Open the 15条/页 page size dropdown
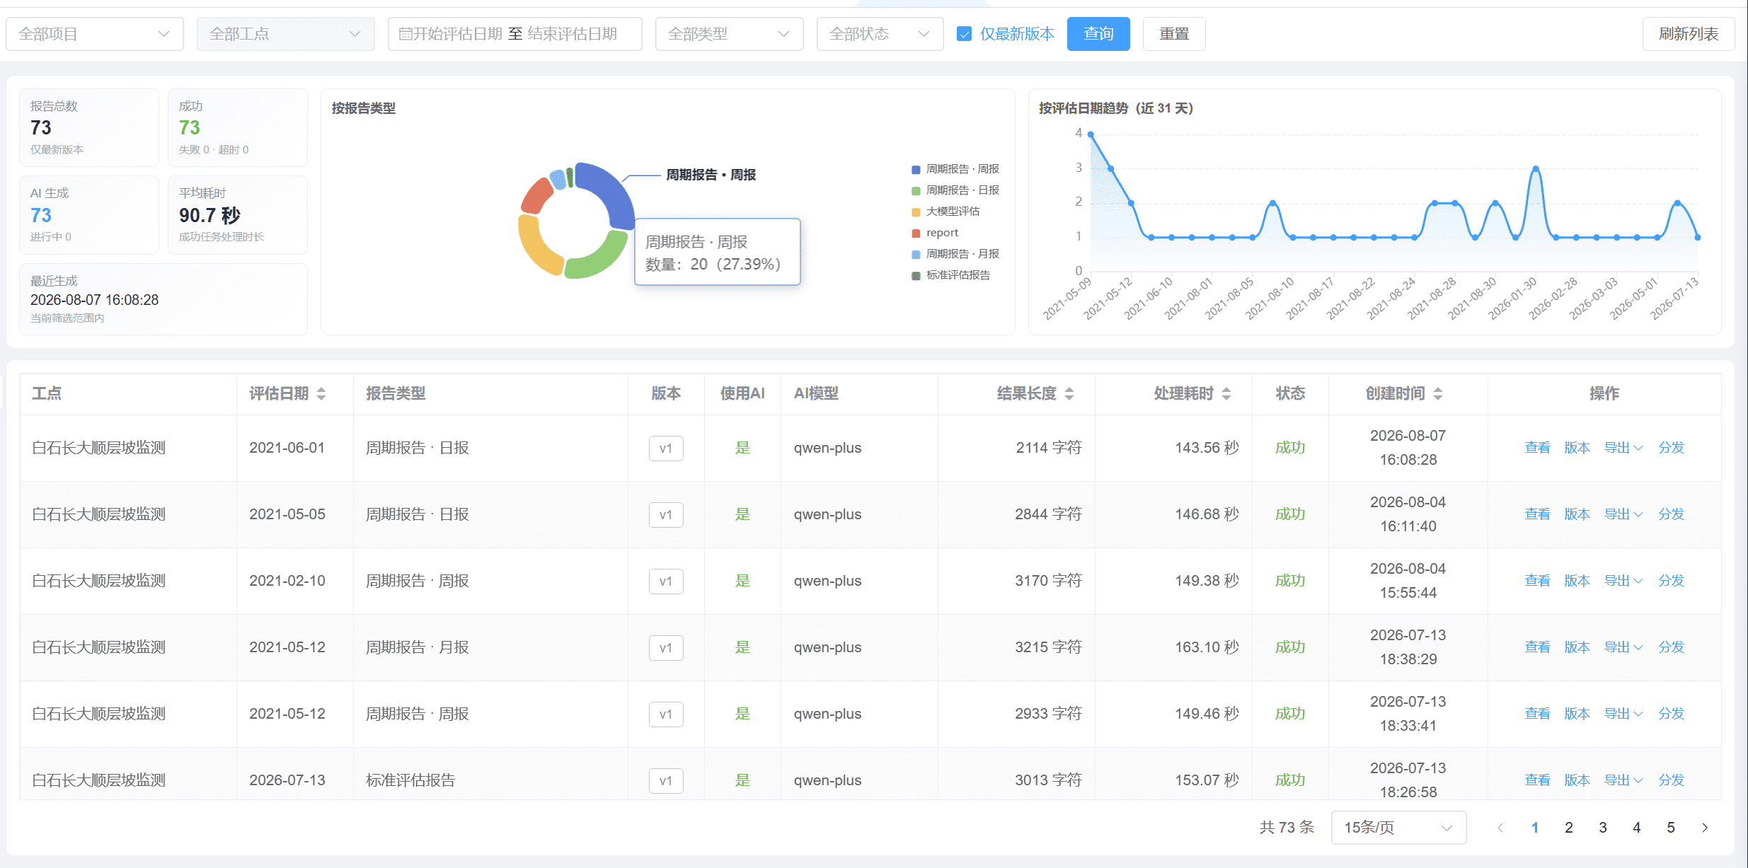The image size is (1748, 868). pos(1398,828)
